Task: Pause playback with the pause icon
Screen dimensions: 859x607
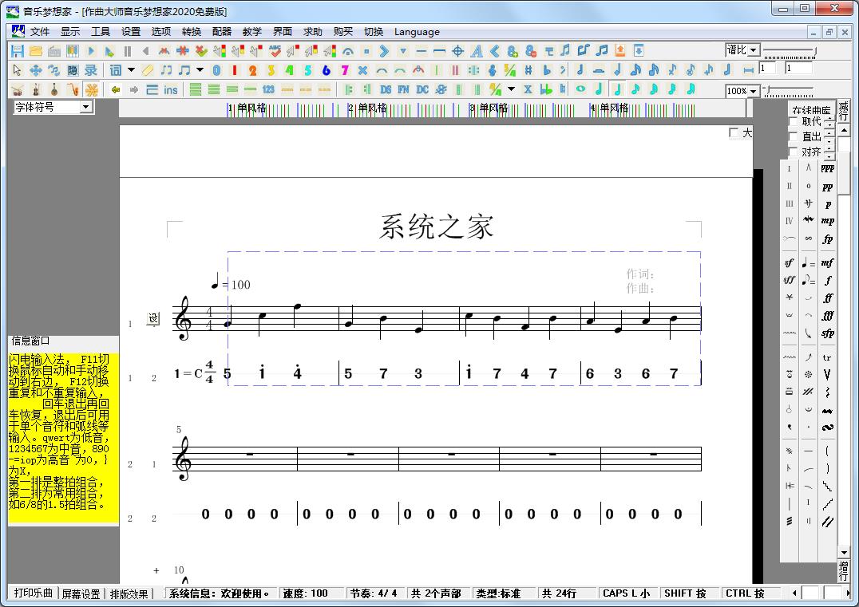Action: click(x=128, y=51)
